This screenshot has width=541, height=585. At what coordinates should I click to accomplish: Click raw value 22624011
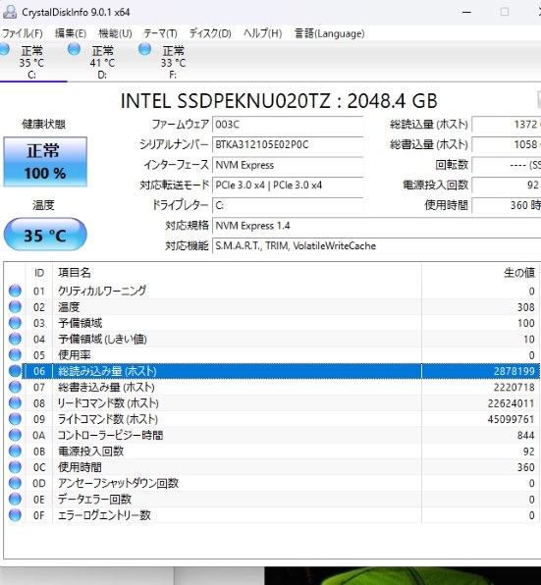(x=512, y=403)
